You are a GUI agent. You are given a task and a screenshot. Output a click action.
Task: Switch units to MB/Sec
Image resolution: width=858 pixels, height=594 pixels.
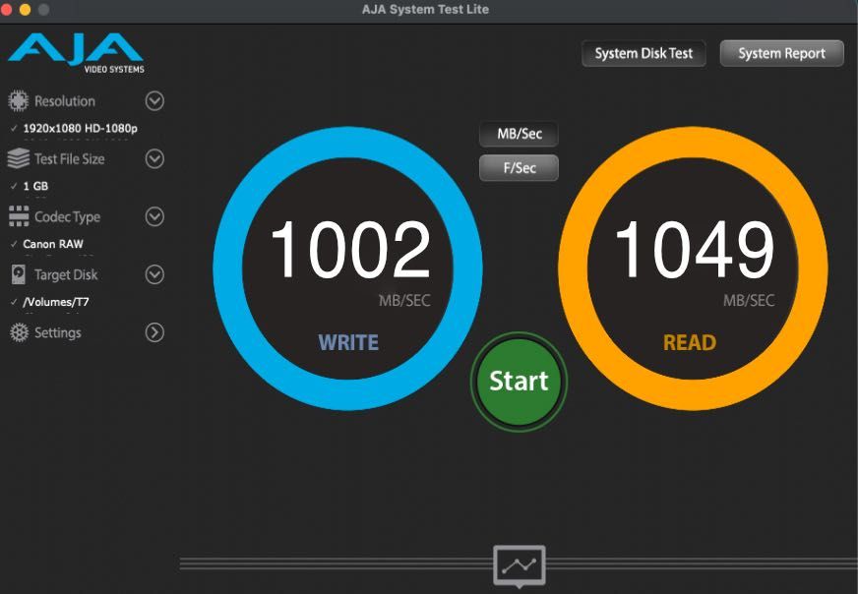click(519, 134)
